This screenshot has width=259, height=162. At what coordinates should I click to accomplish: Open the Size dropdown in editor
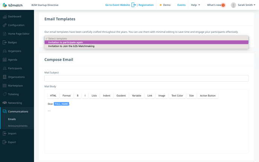pyautogui.click(x=192, y=96)
